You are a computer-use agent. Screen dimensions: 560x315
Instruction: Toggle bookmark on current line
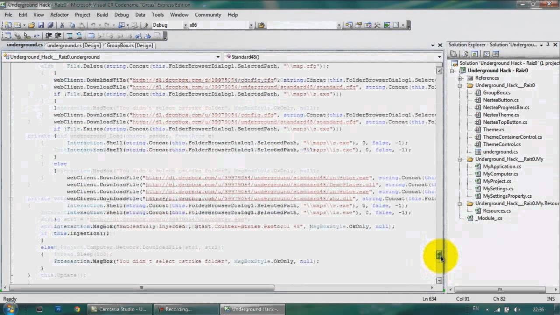91,35
